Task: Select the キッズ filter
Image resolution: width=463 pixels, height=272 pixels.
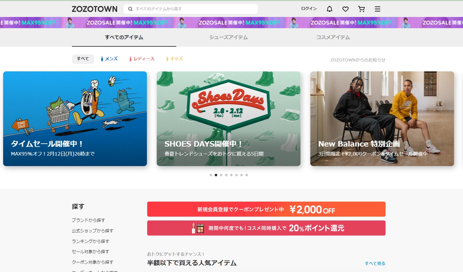Action: pos(174,59)
